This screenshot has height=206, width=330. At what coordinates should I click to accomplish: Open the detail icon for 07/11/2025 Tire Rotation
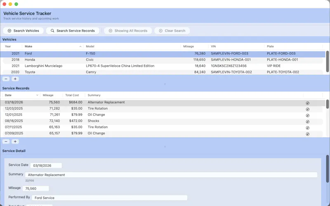[x=307, y=128]
